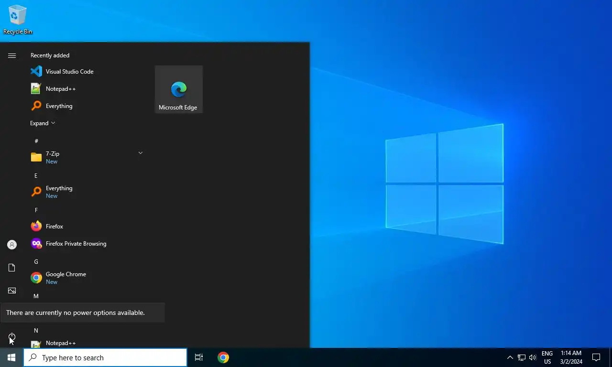Expand the 7-Zip folder chevron
612x367 pixels.
tap(140, 153)
